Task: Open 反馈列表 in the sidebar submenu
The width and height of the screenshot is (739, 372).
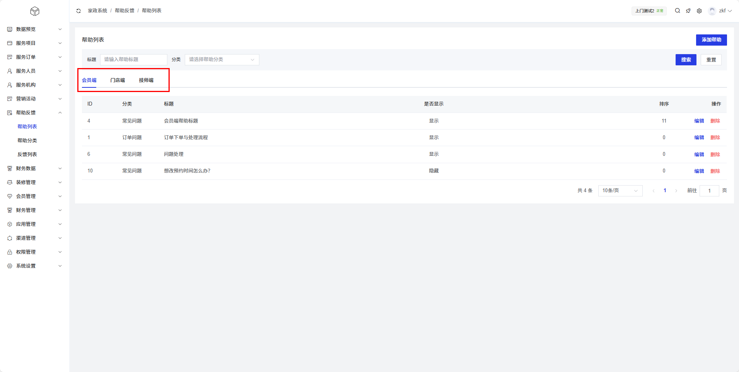Action: (x=27, y=155)
